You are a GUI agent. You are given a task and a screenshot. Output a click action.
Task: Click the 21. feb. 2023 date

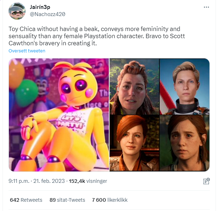click(49, 181)
